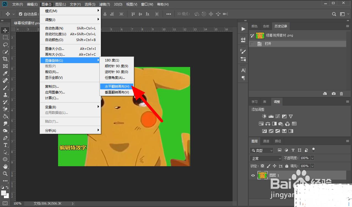The height and width of the screenshot is (207, 352).
Task: Open the 类型 layer filter dropdown
Action: point(262,150)
